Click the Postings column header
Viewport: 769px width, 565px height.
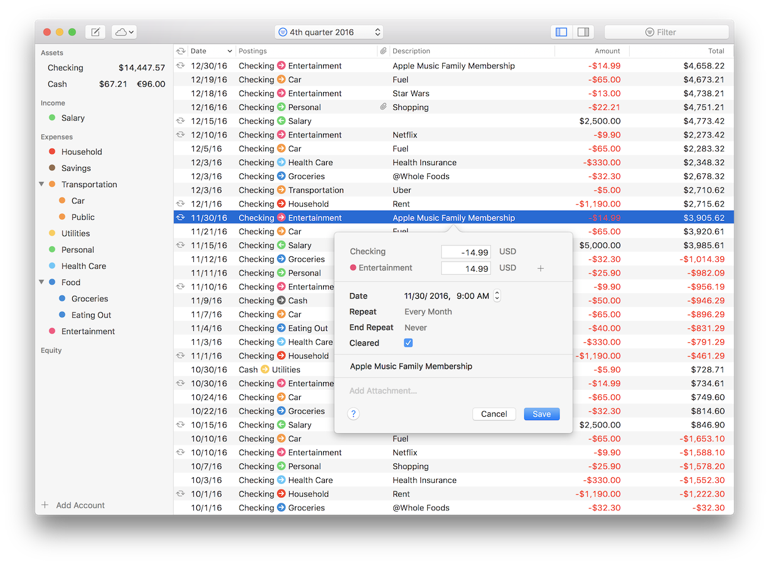[307, 51]
